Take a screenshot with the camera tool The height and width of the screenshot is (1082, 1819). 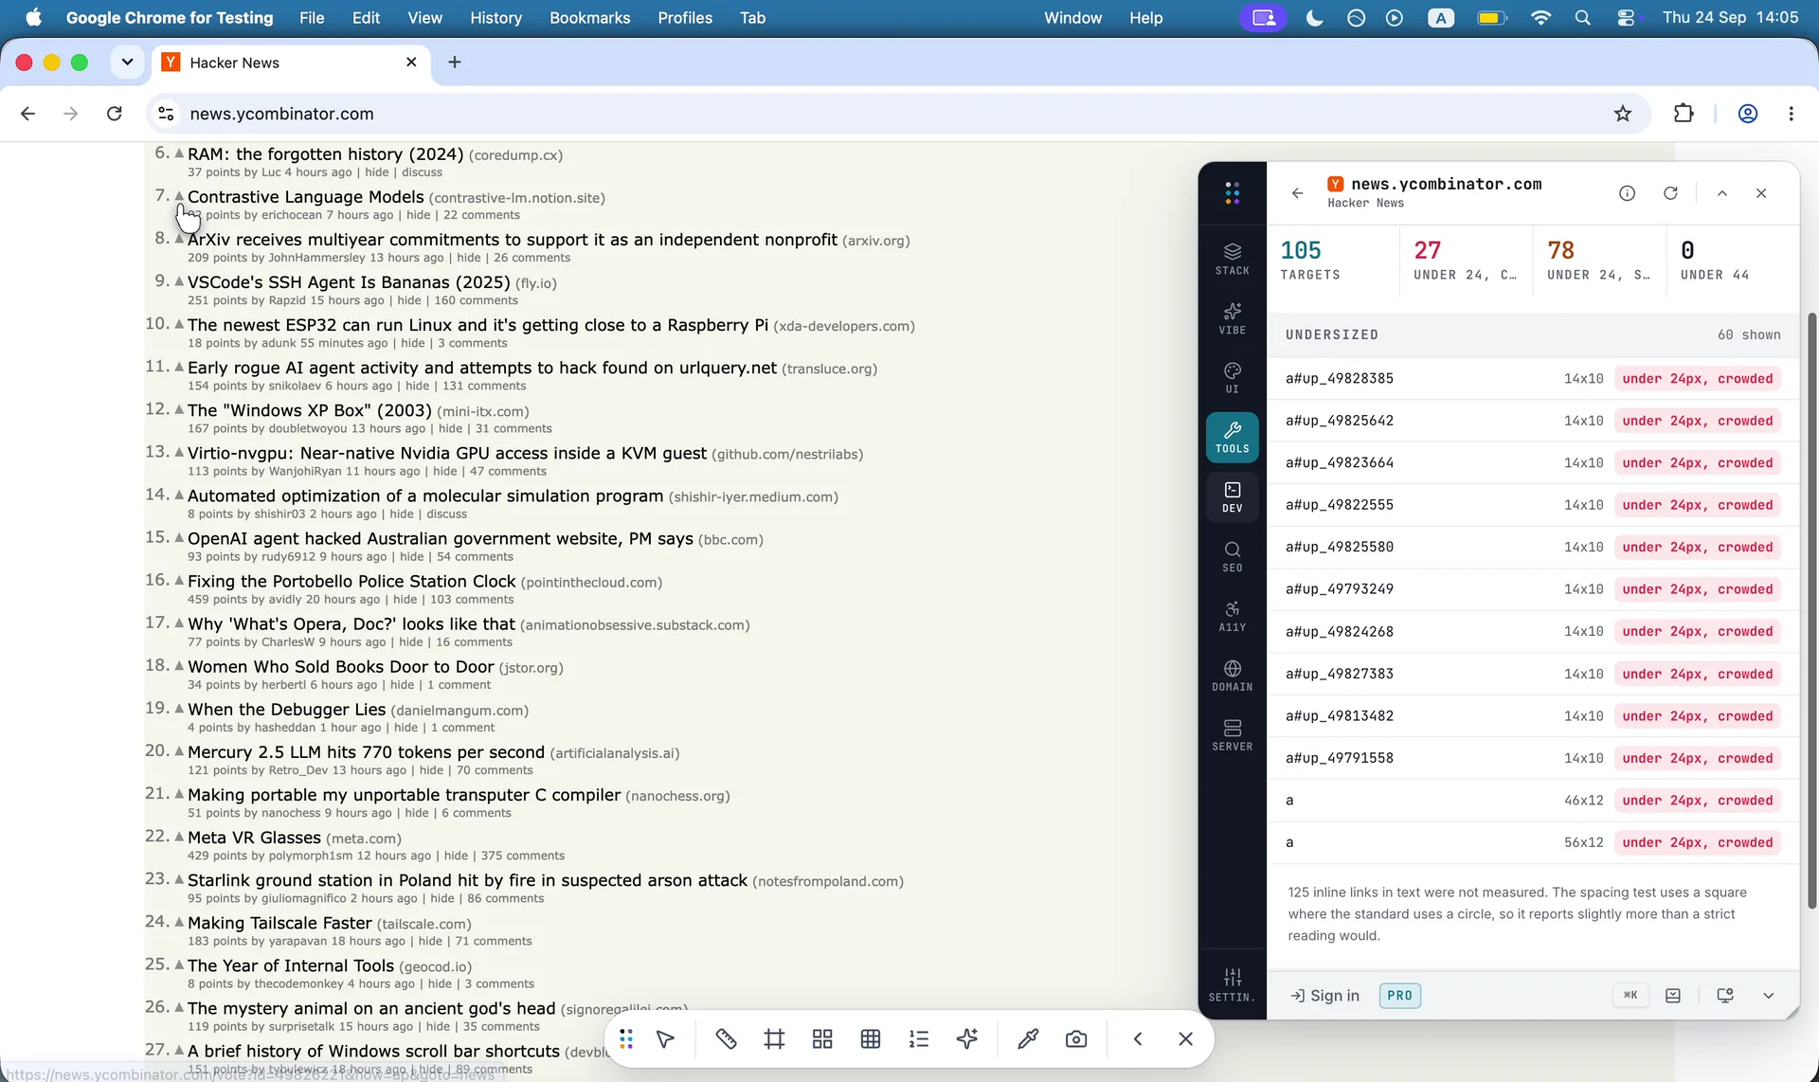pyautogui.click(x=1075, y=1039)
